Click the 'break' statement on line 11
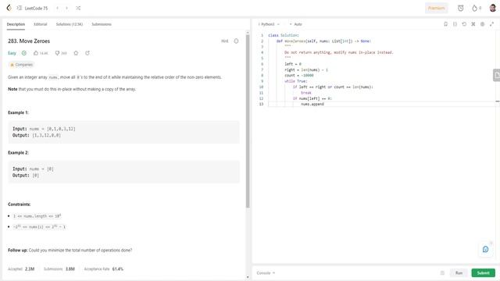Screen dimensions: 500x281 (305, 93)
